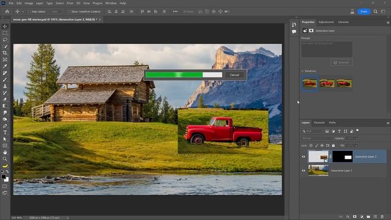The image size is (391, 220).
Task: Delete the layer with the trash icon
Action: (382, 217)
